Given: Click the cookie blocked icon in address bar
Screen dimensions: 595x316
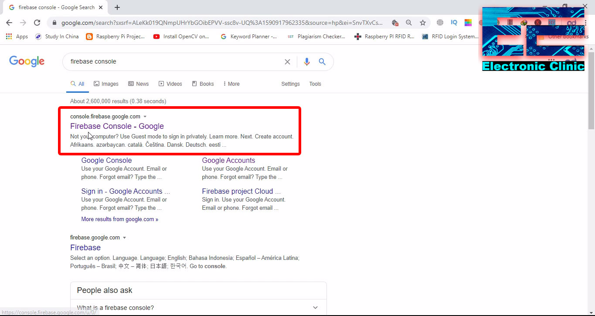Looking at the screenshot, I should [395, 23].
